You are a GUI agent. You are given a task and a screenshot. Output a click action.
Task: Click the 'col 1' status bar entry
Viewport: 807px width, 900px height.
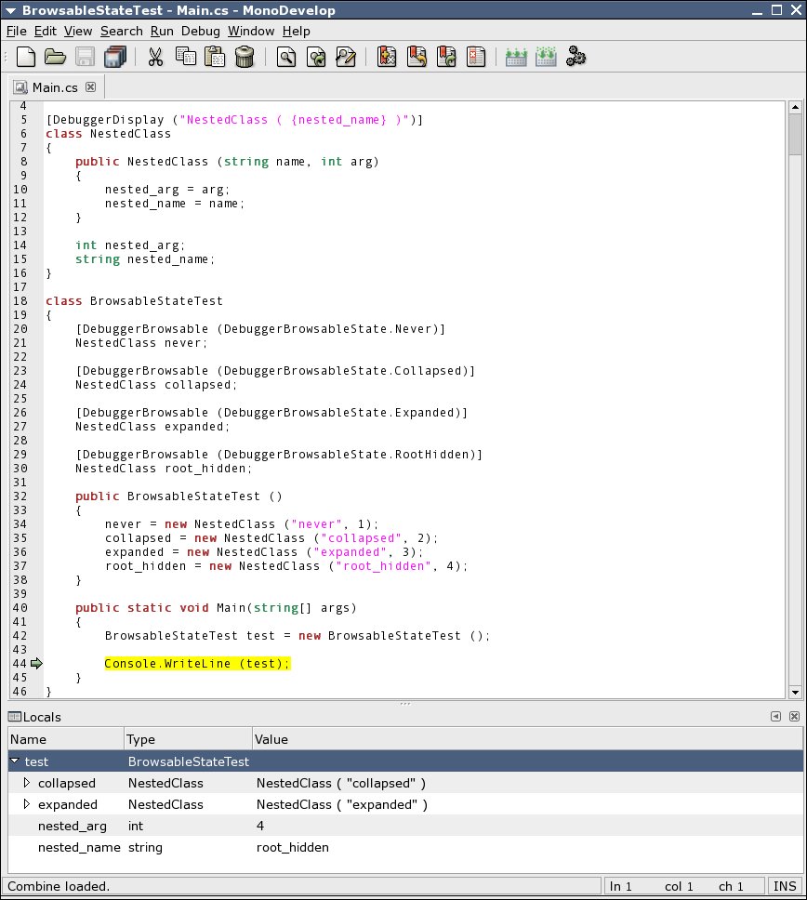pos(679,886)
